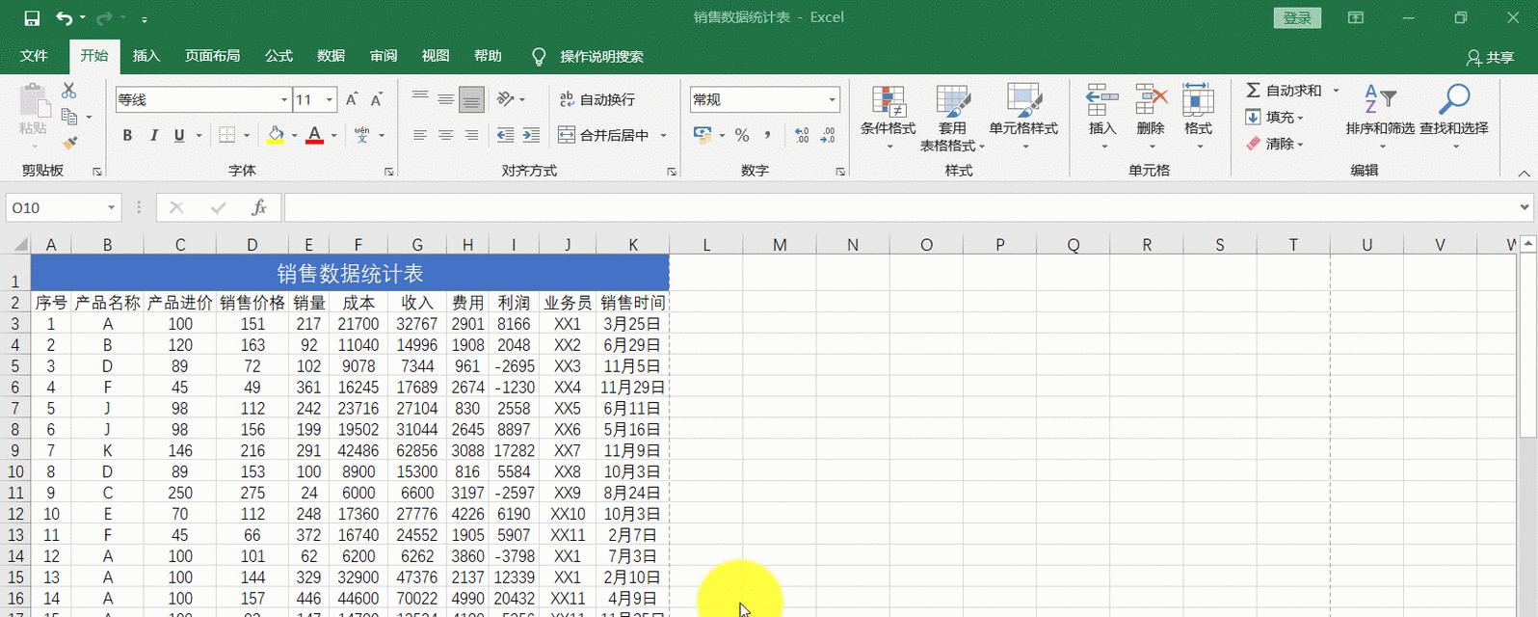Viewport: 1538px width, 617px height.
Task: Decrease indent
Action: 505,136
